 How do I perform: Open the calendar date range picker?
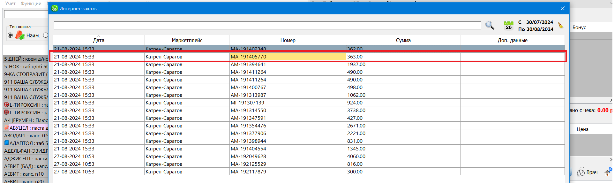pyautogui.click(x=508, y=26)
